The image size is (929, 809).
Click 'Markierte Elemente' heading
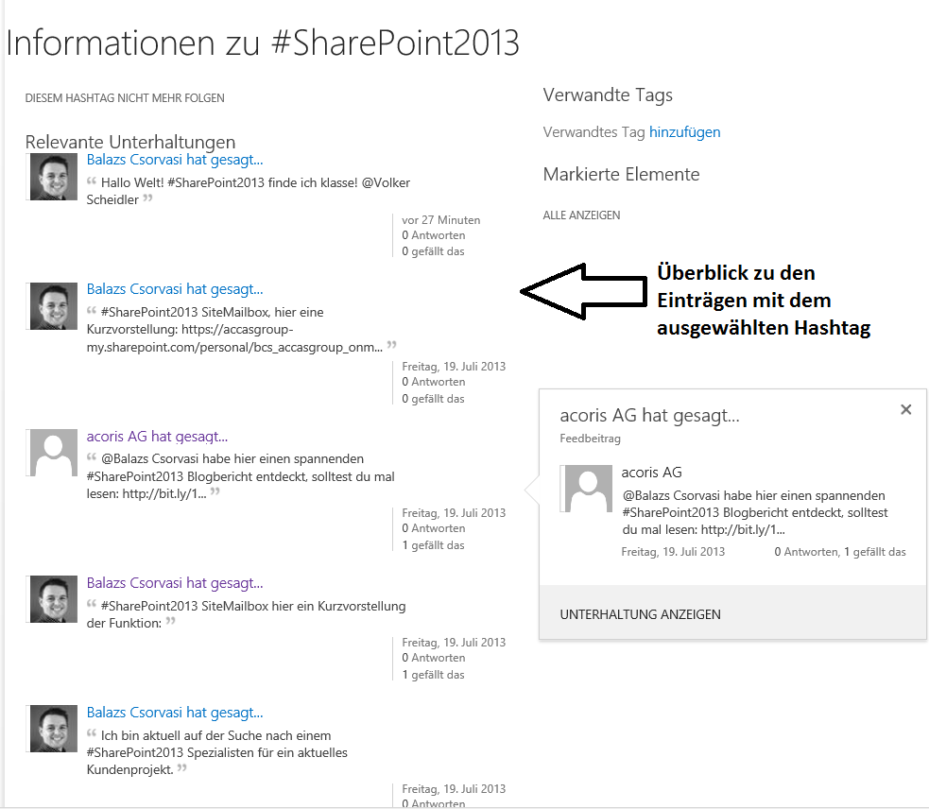(x=621, y=174)
